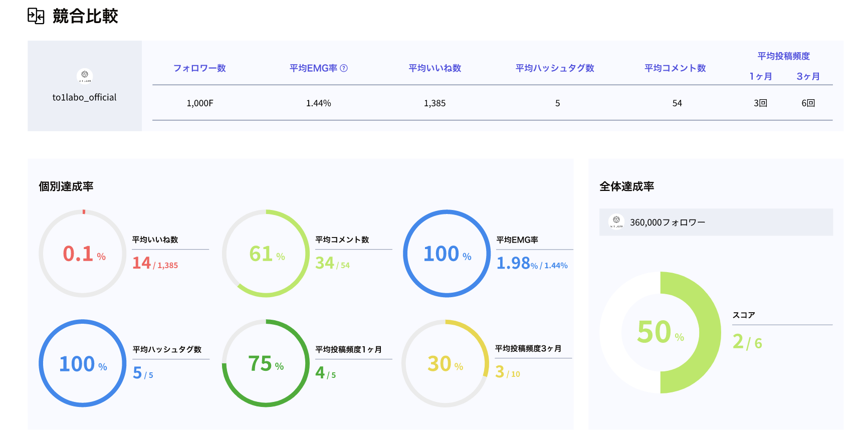The image size is (866, 440).
Task: Click the to1labo_official account name
Action: point(85,97)
